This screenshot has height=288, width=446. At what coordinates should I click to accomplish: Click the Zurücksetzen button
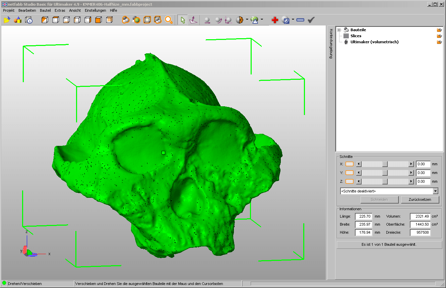click(x=420, y=199)
